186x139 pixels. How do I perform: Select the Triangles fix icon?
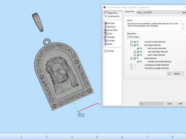point(105,37)
